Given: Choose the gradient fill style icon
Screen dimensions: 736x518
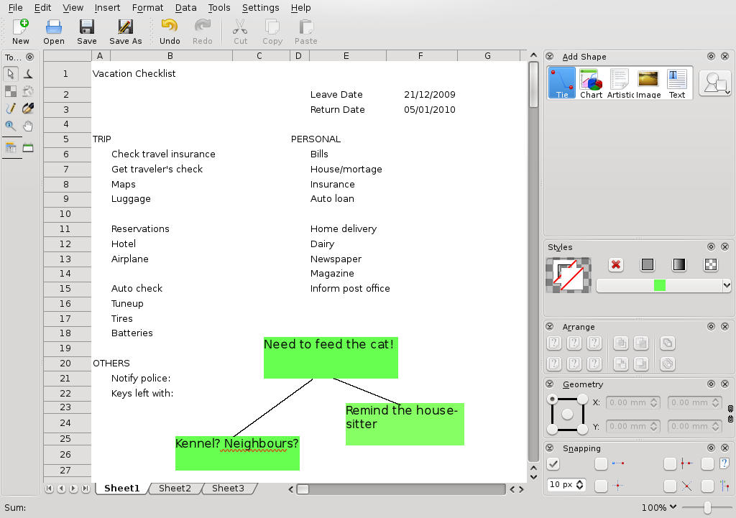Looking at the screenshot, I should tap(678, 265).
